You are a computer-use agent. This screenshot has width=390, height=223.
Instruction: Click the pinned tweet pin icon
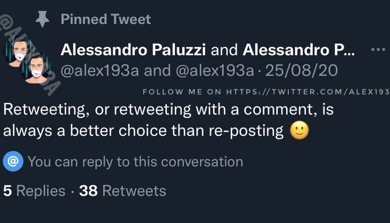click(x=42, y=18)
